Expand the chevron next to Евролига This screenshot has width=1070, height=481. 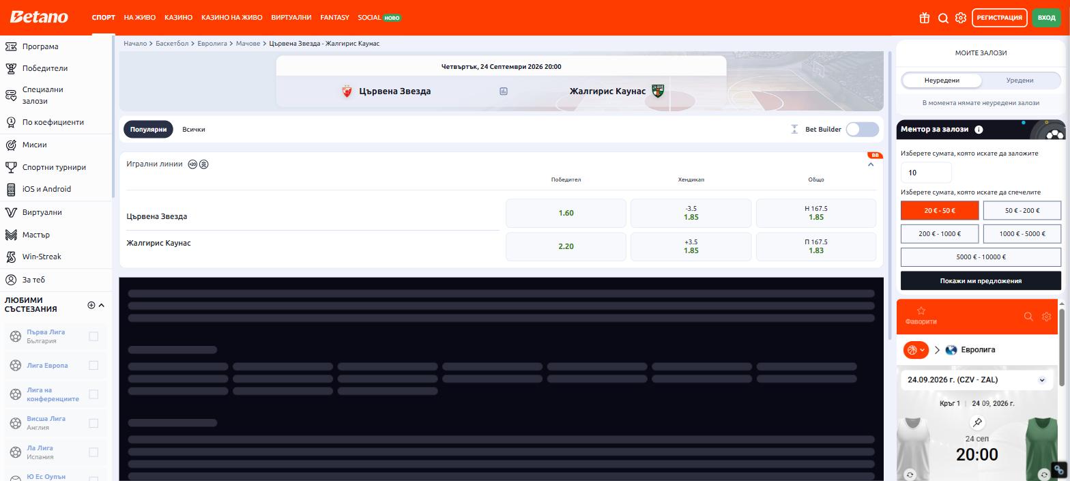[937, 350]
